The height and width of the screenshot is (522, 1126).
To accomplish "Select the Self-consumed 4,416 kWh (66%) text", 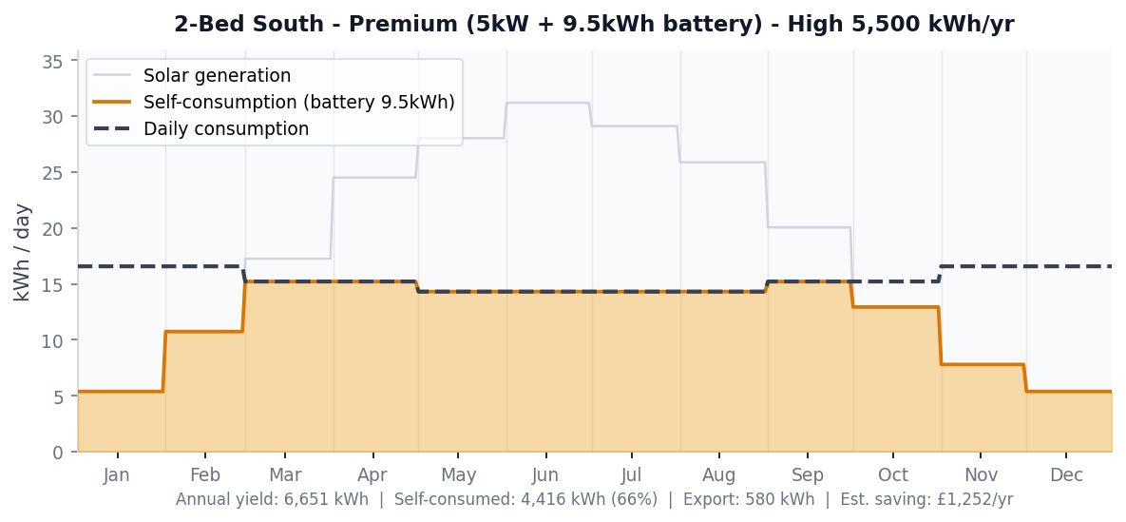I will pyautogui.click(x=525, y=499).
